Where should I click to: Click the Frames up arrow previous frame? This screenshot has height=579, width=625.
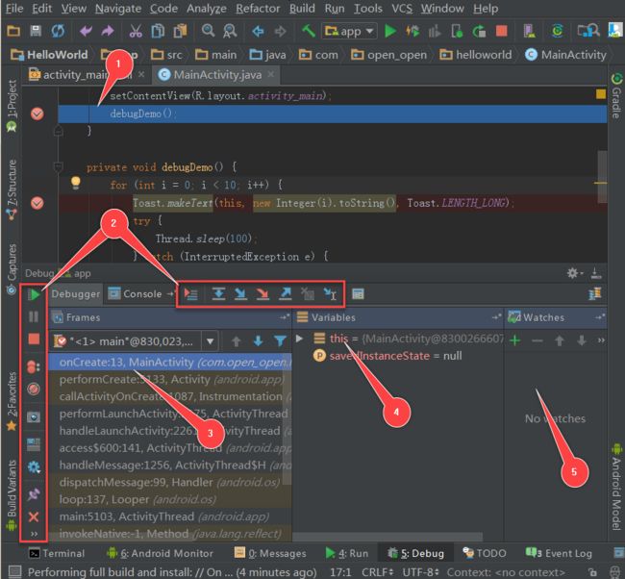237,341
